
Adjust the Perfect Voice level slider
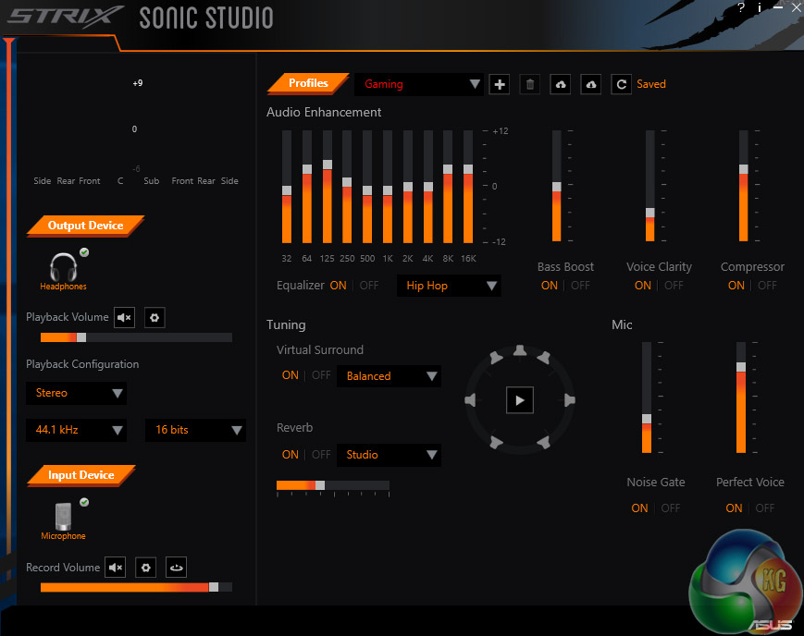[x=741, y=397]
